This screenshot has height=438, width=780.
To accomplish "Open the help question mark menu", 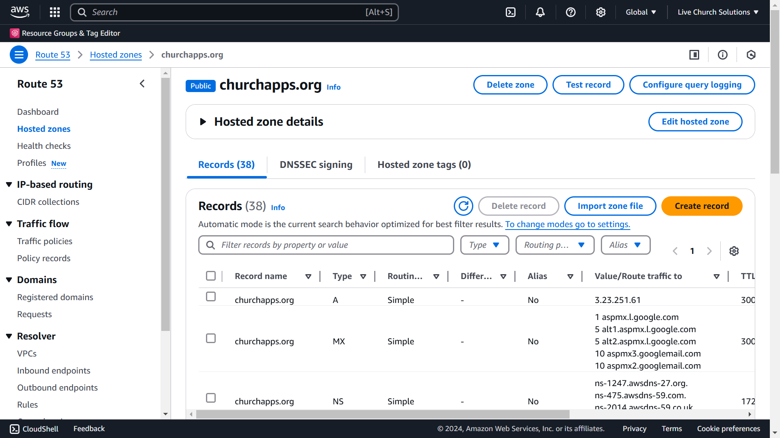I will (571, 12).
